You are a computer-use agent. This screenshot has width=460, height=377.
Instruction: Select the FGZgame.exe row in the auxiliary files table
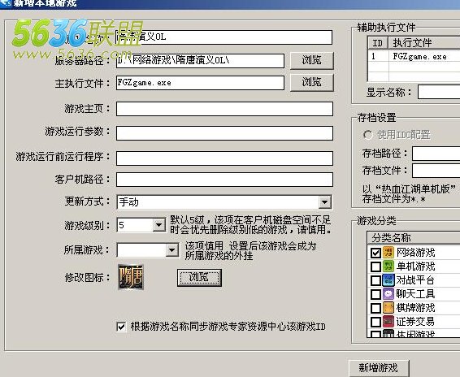pyautogui.click(x=414, y=56)
